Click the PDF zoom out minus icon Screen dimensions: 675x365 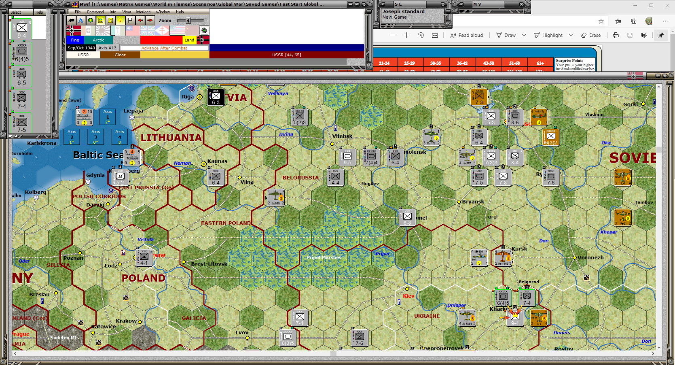point(392,35)
